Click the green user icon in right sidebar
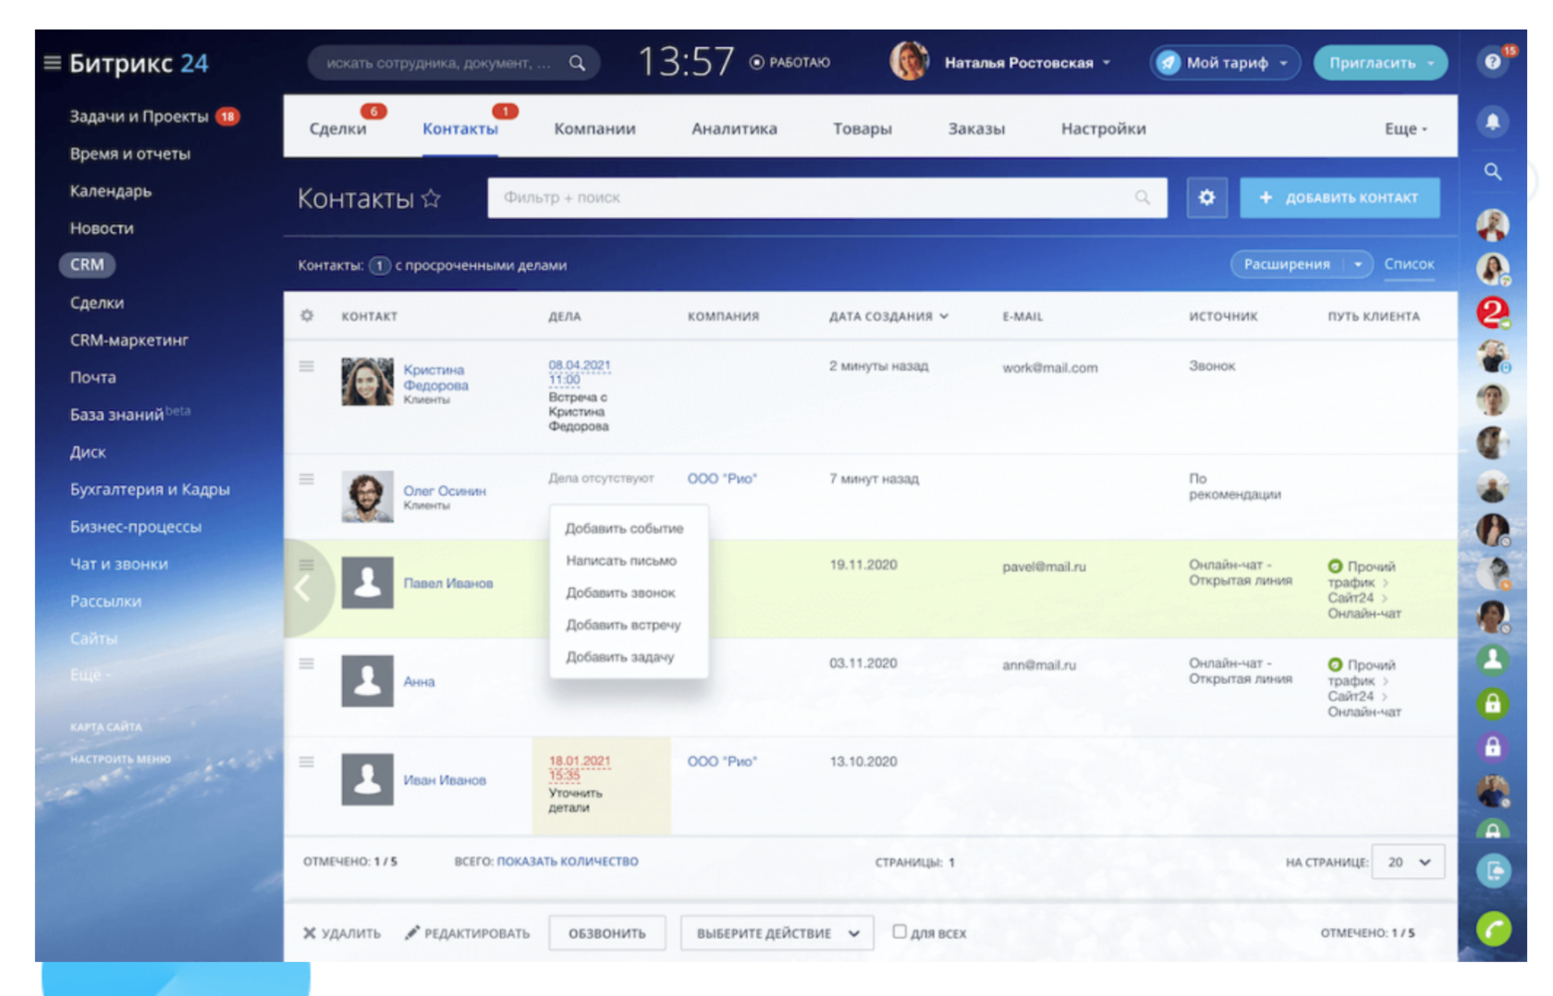This screenshot has height=996, width=1553. tap(1492, 660)
